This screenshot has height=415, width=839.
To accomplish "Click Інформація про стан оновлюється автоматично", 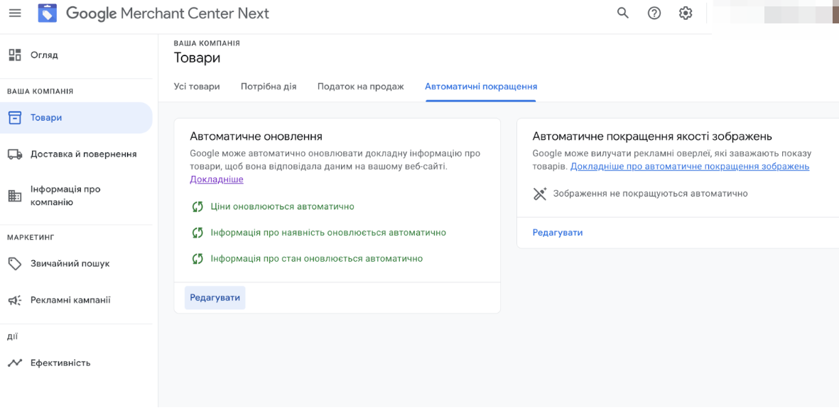I will click(317, 259).
